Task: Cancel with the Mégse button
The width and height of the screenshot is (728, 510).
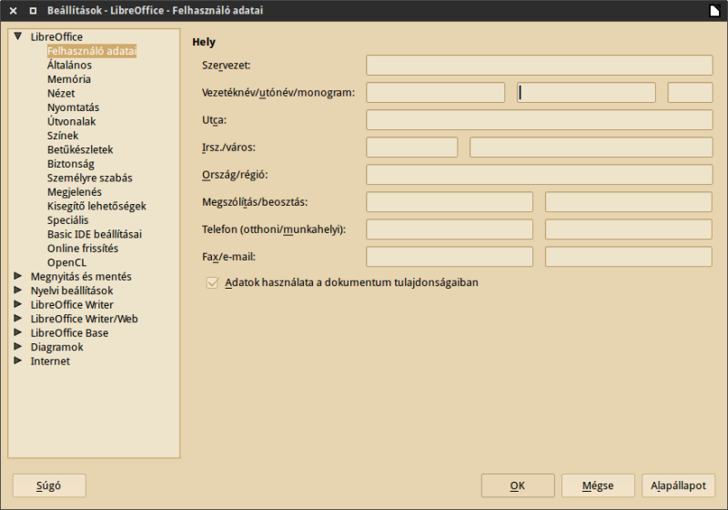Action: click(x=598, y=485)
